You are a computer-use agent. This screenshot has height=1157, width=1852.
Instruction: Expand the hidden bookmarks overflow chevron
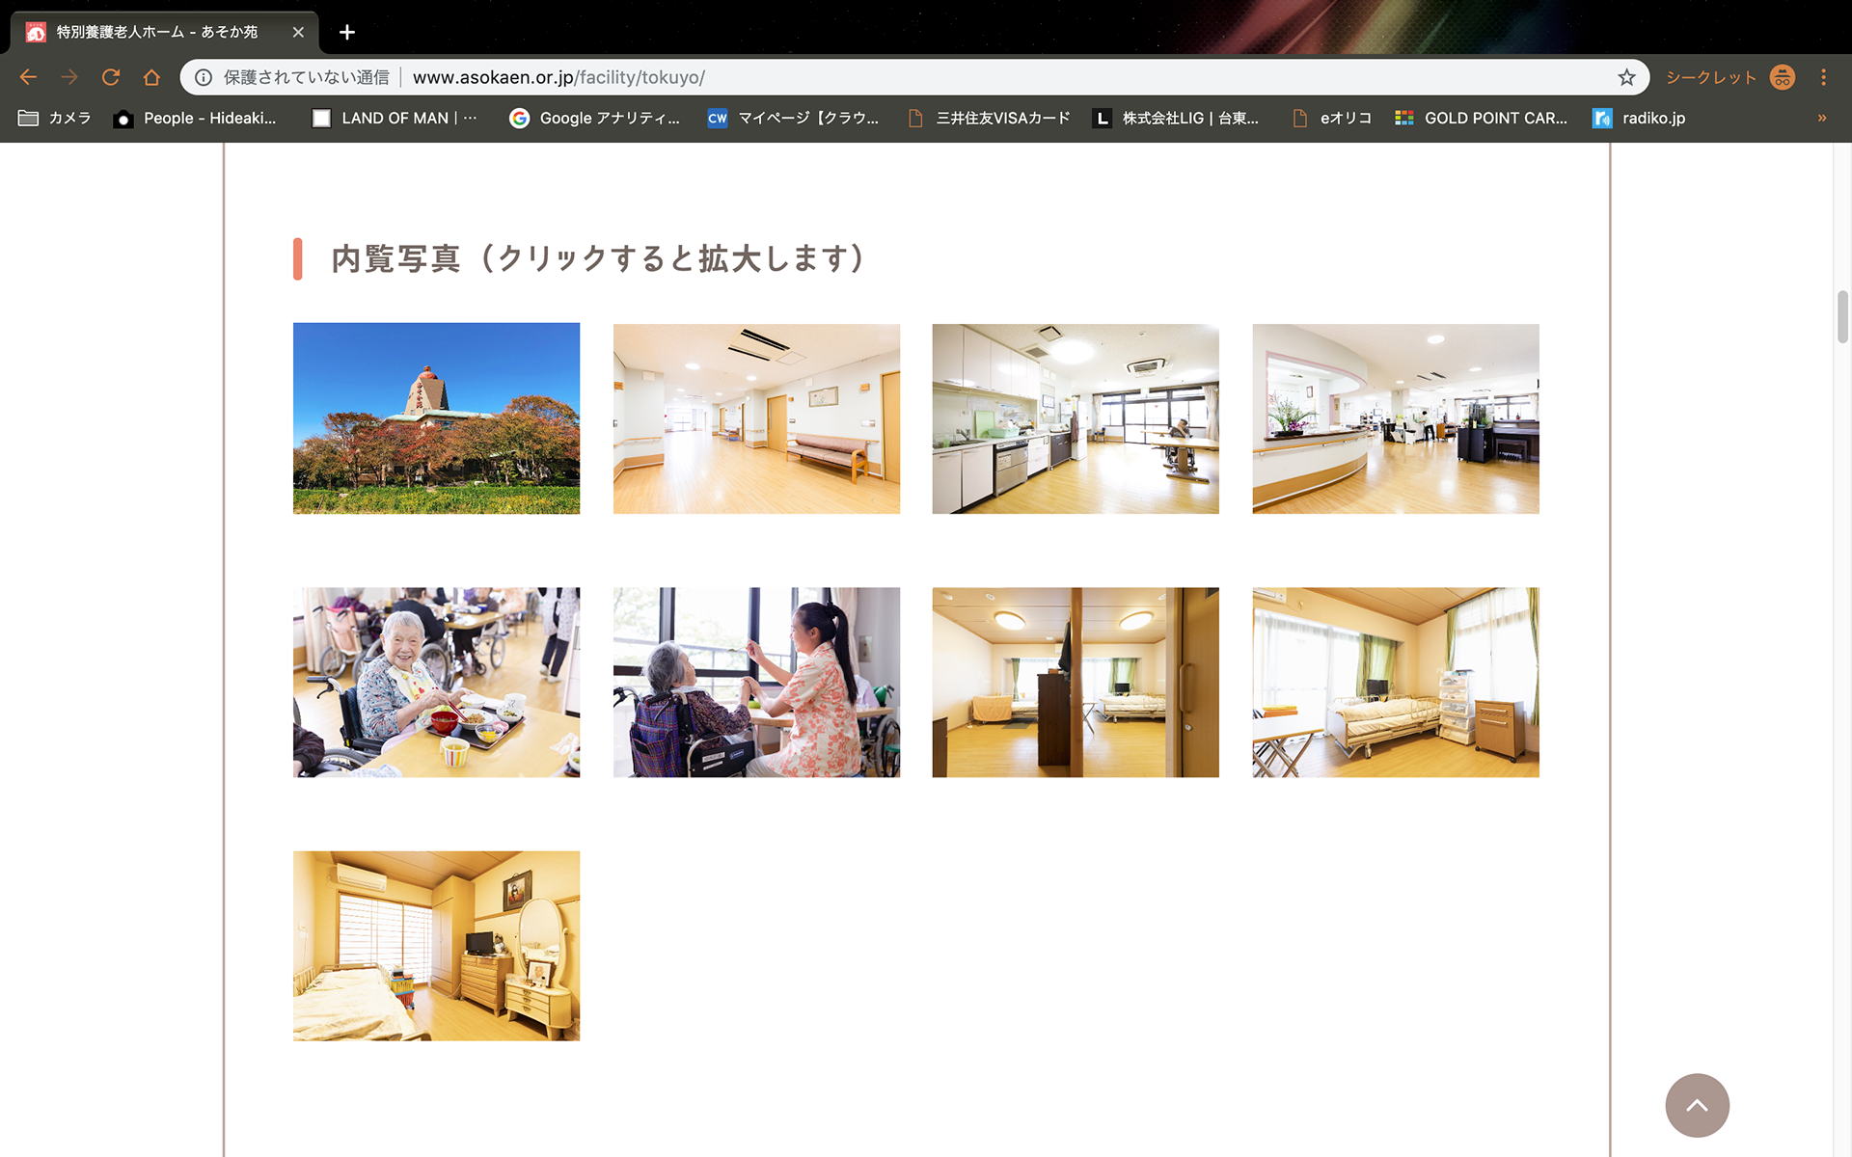coord(1821,118)
